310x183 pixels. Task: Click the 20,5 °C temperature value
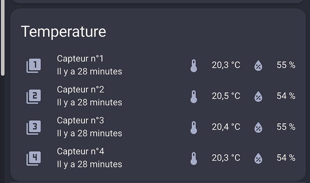(226, 96)
